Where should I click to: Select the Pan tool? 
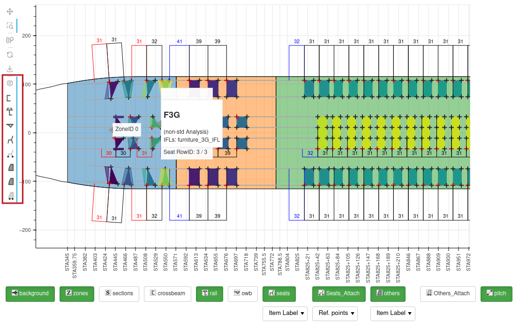10,12
